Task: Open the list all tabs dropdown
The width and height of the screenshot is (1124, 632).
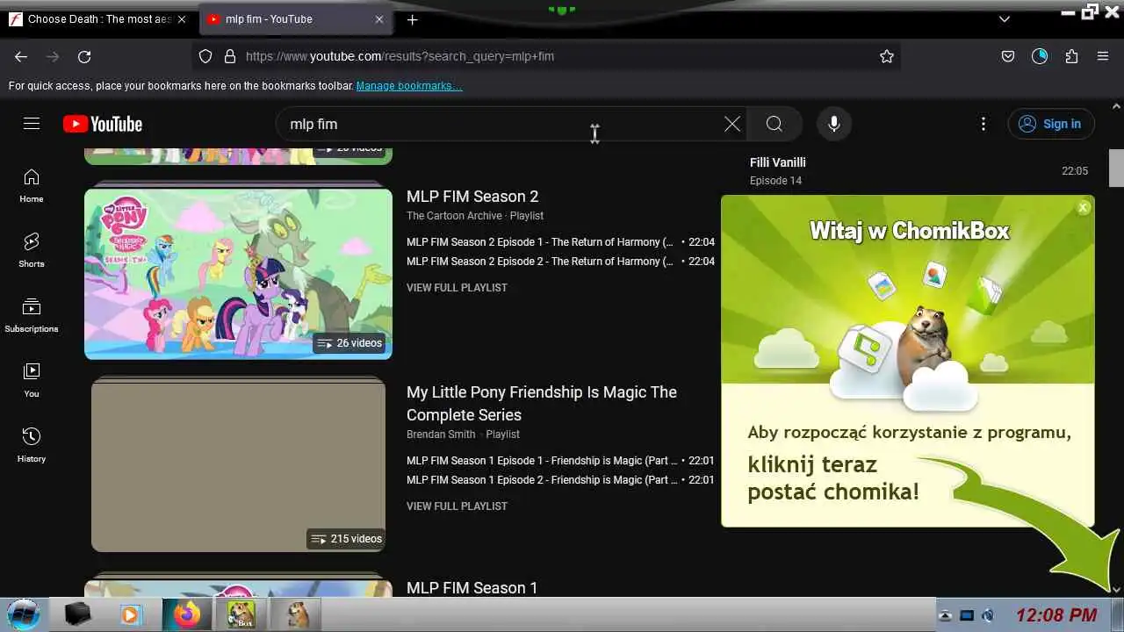Action: pos(1005,19)
